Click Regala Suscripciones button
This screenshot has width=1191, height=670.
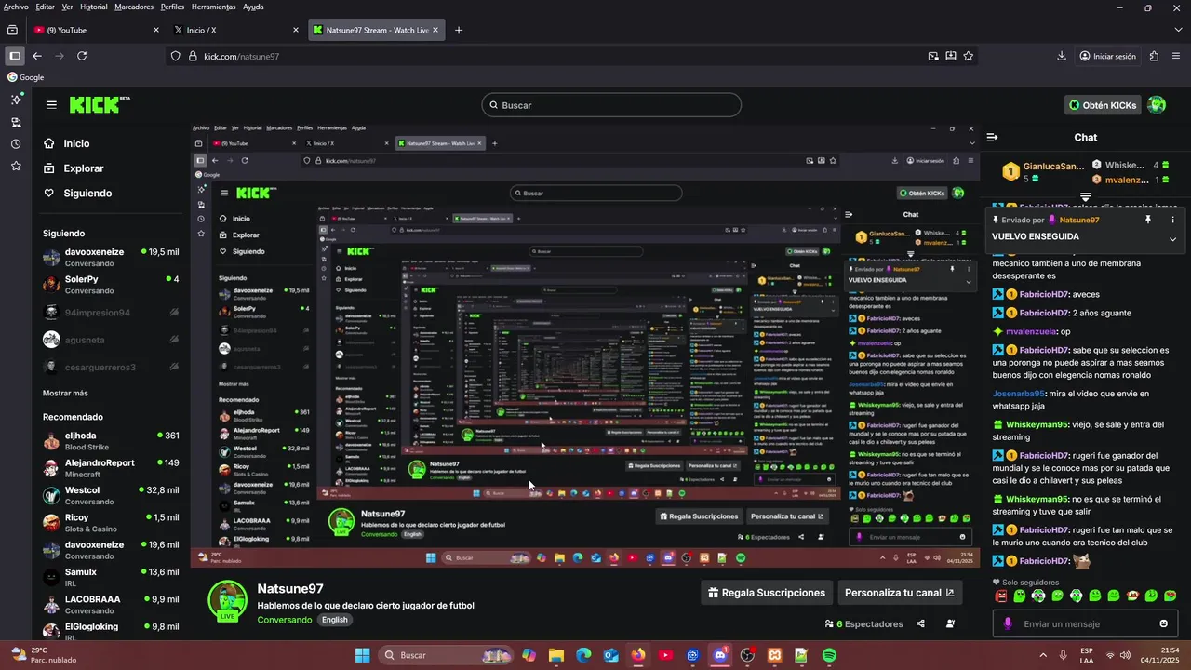click(x=767, y=593)
